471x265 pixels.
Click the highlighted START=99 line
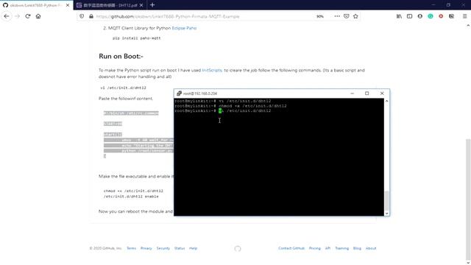click(x=113, y=124)
